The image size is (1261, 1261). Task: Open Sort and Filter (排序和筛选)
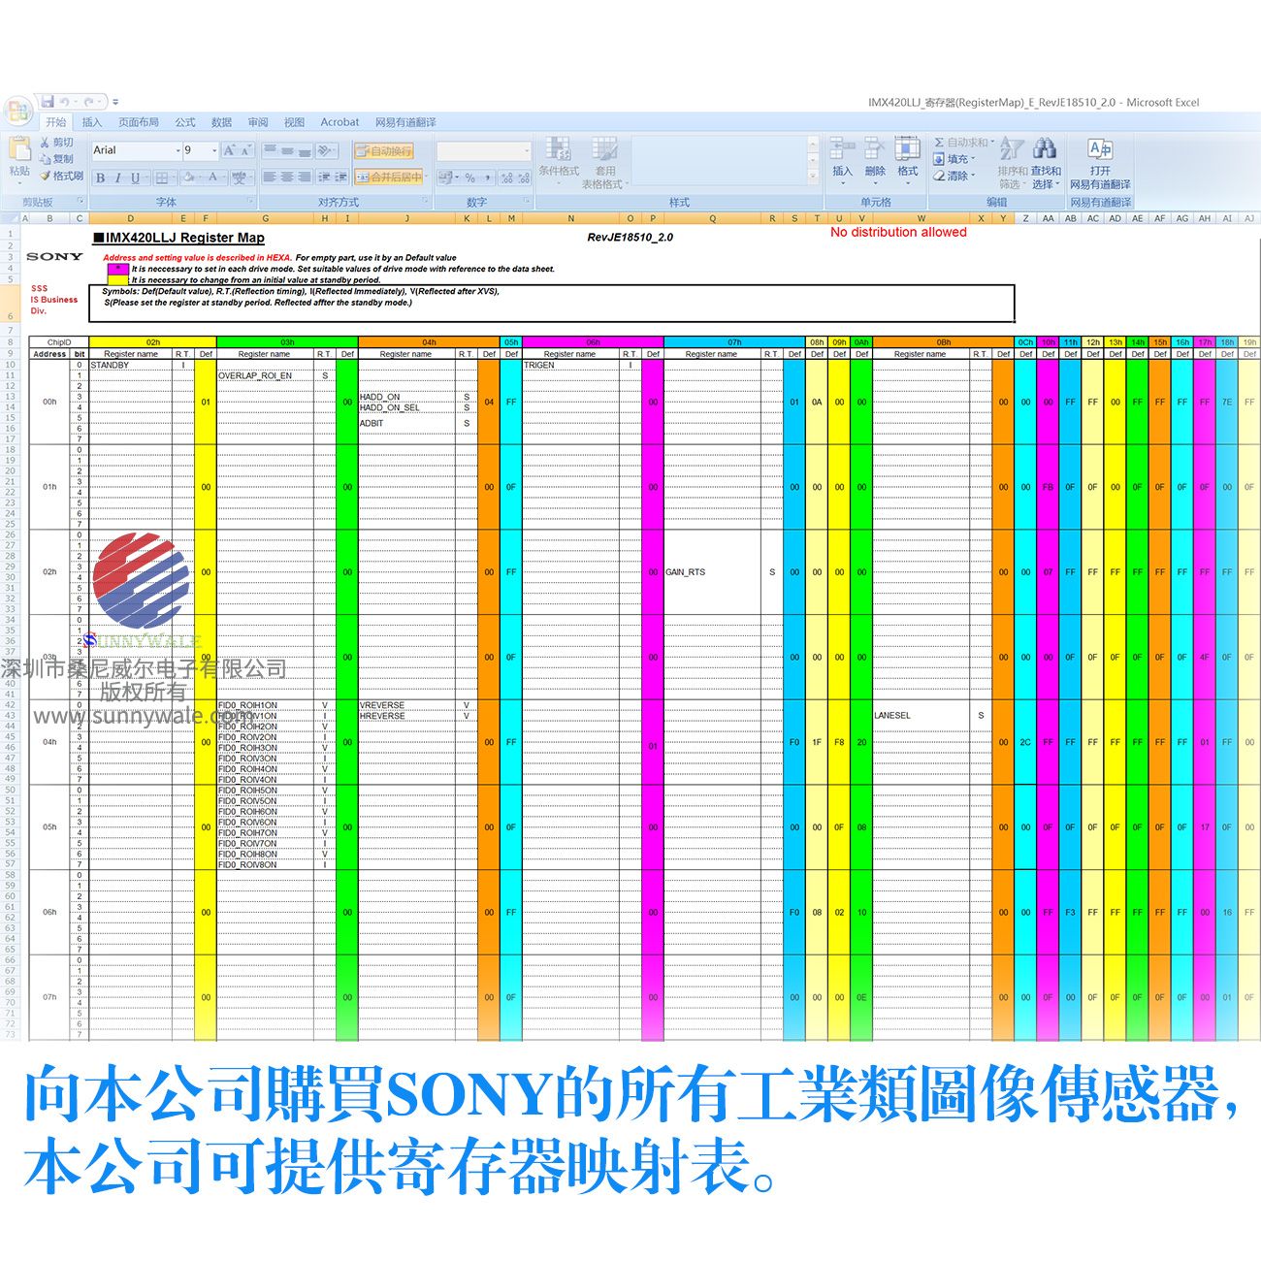1013,163
